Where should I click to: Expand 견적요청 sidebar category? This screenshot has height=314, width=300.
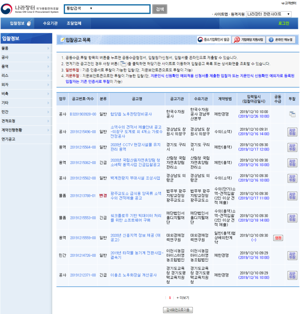coord(26,121)
